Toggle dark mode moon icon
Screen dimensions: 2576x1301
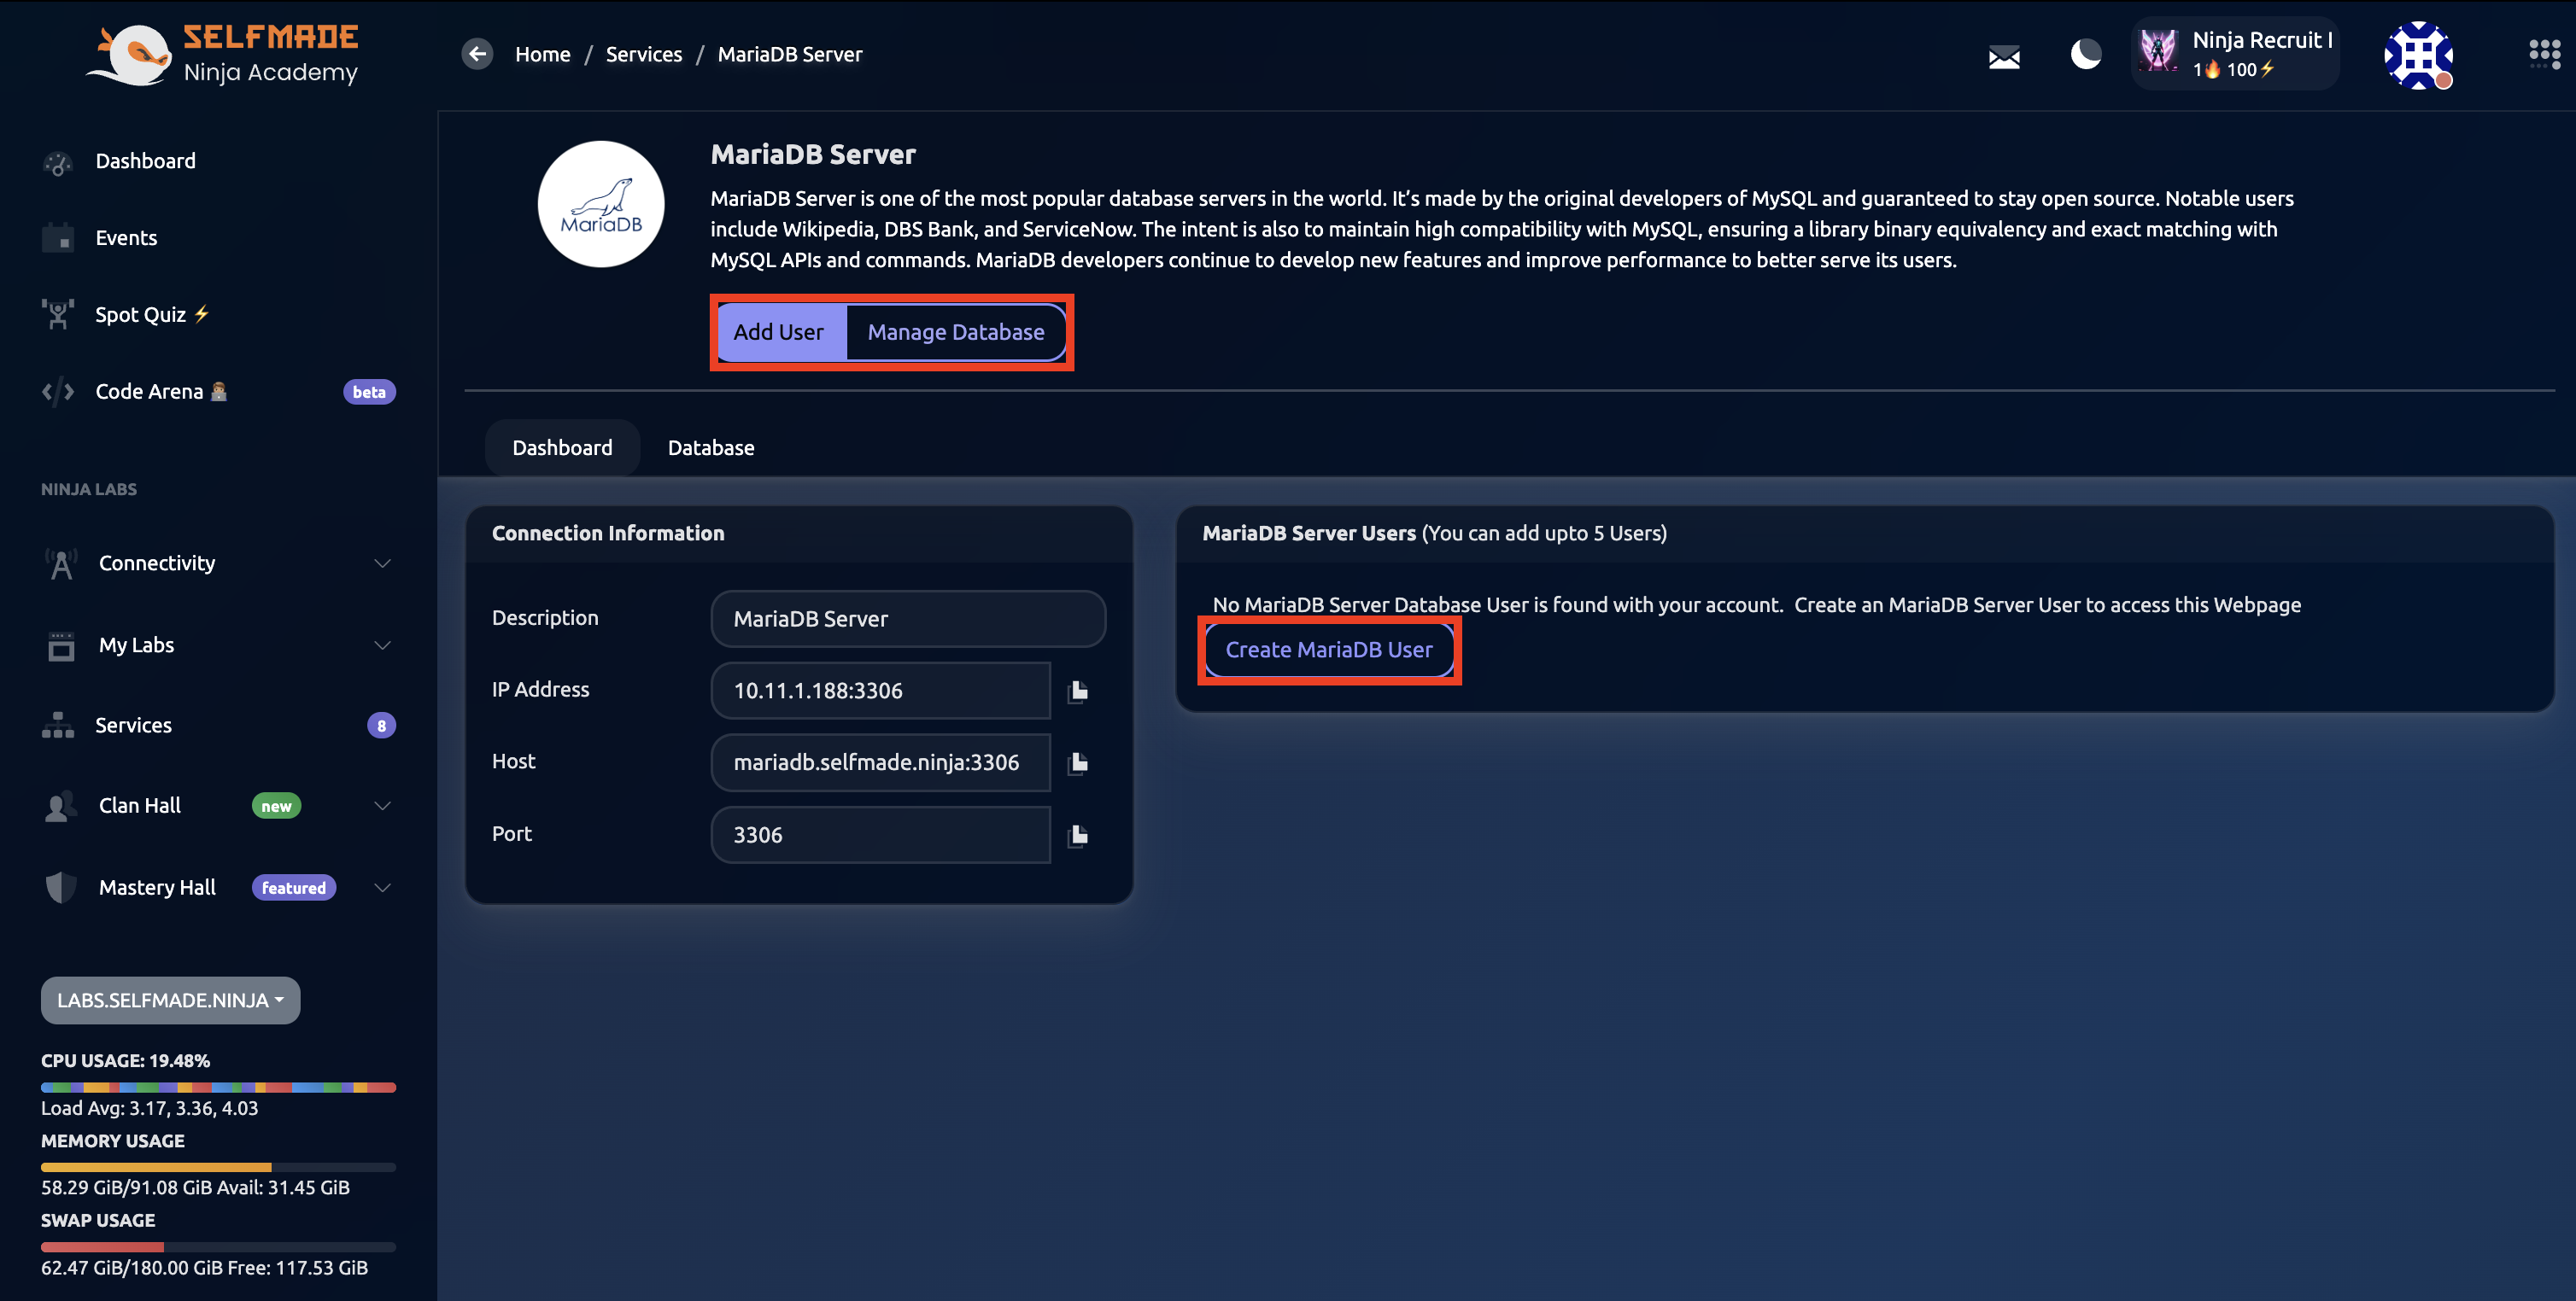tap(2085, 54)
